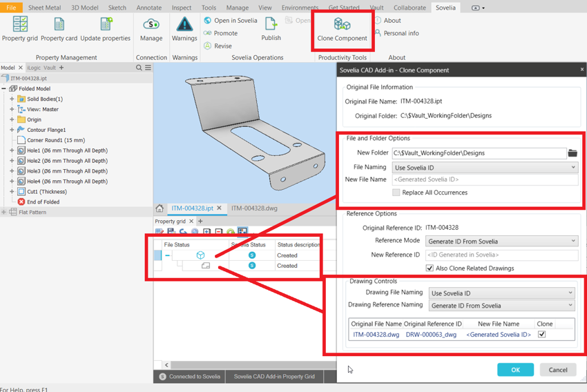Click the expand-all icon in Property grid toolbar

(206, 231)
